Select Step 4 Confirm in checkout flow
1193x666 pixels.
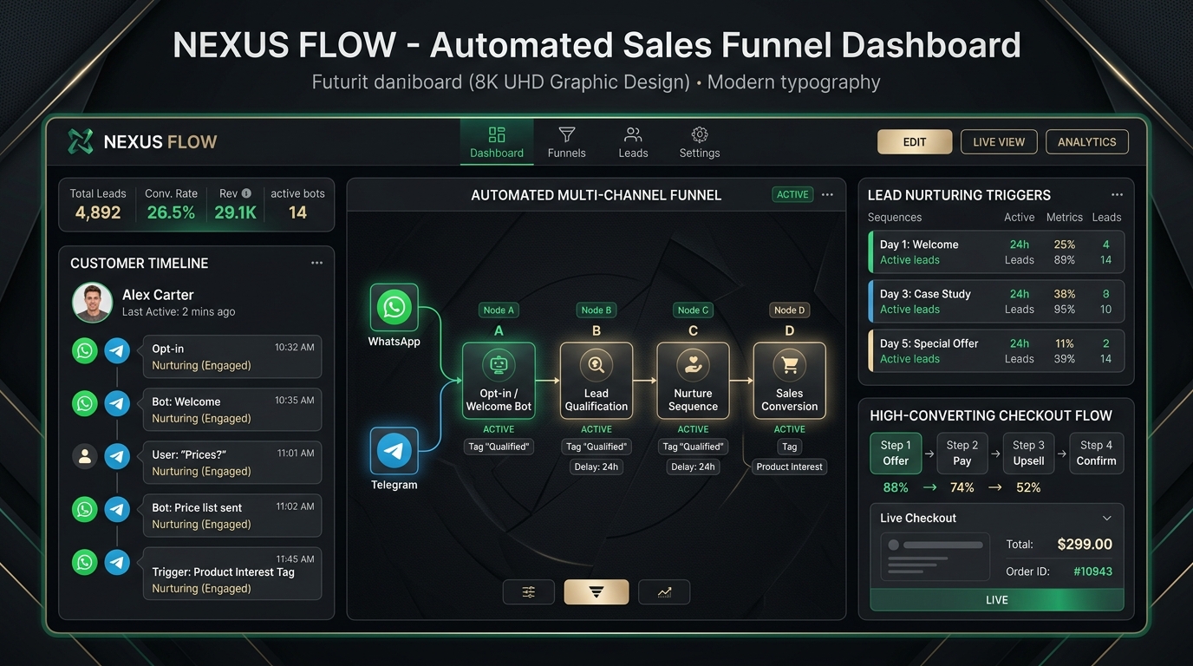pos(1097,454)
